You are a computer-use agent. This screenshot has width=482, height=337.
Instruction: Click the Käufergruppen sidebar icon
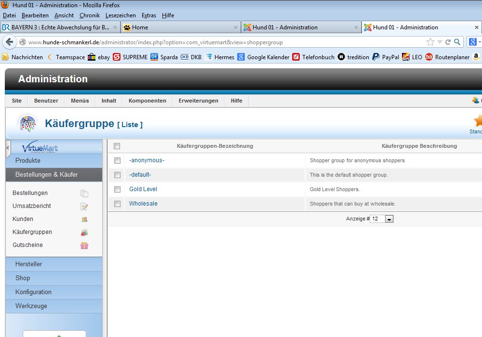click(84, 233)
